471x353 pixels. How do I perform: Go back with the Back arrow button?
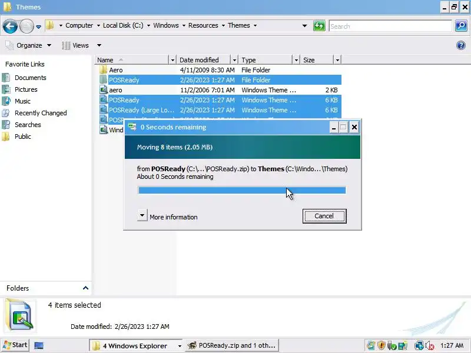(x=10, y=26)
